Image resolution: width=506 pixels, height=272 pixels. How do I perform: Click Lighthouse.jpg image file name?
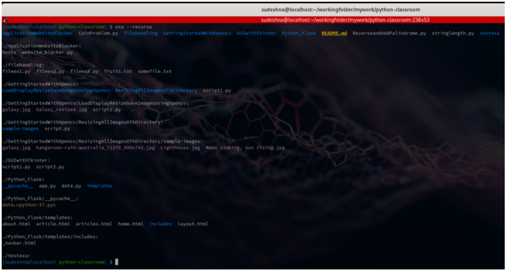180,148
